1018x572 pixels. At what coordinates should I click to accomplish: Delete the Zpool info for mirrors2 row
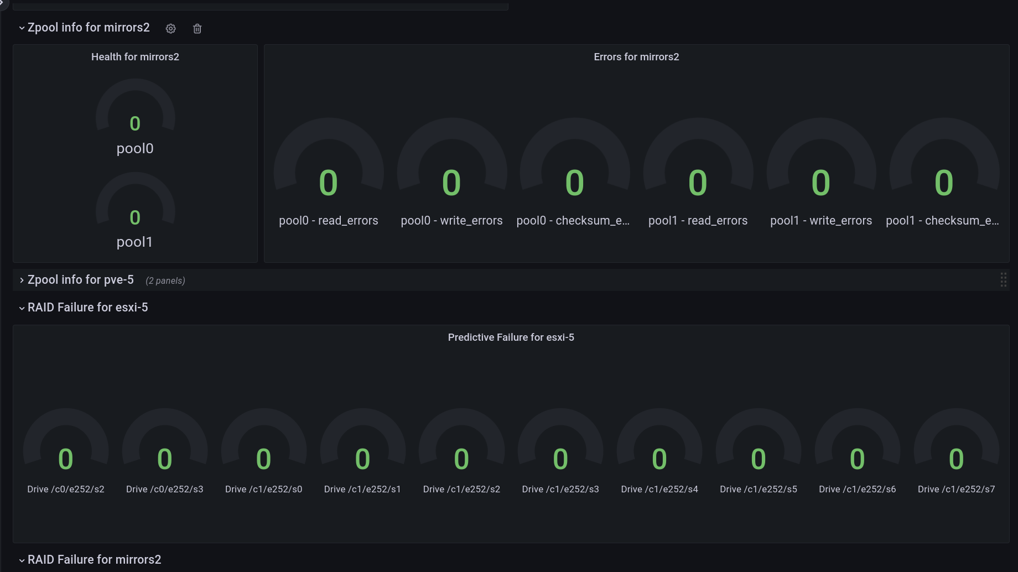197,29
